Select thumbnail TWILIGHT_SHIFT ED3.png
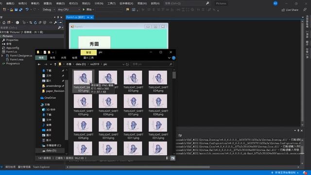311x175 pixels. point(133,81)
